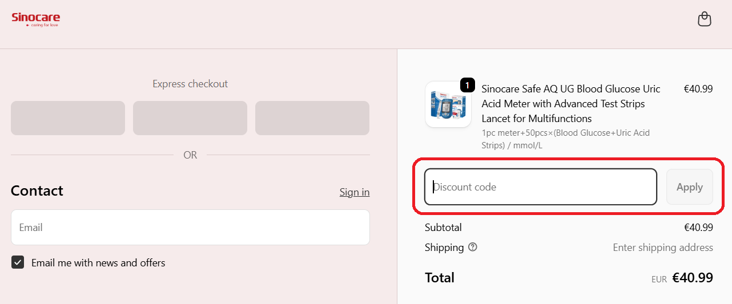Follow the Sign in link
This screenshot has height=304, width=732.
355,192
